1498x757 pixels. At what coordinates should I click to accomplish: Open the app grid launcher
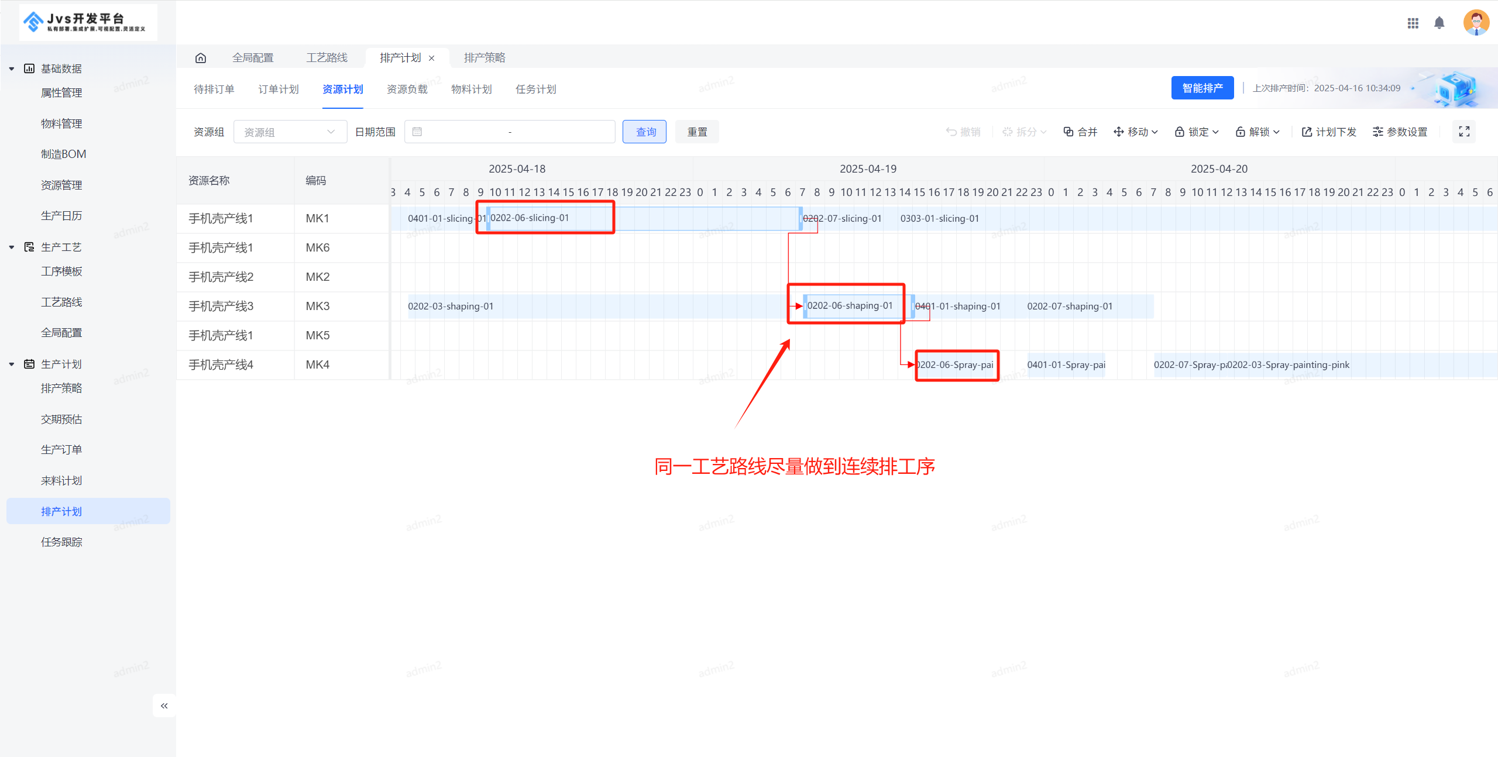(1413, 23)
